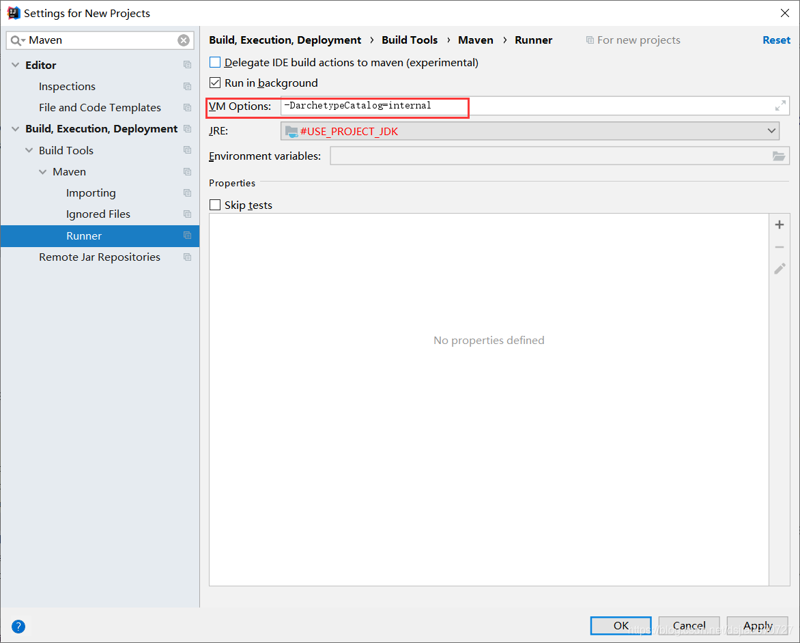The width and height of the screenshot is (800, 643).
Task: Select Inspections in settings tree
Action: (67, 86)
